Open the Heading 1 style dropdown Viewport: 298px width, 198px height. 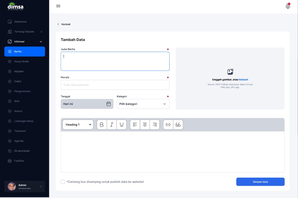[78, 125]
